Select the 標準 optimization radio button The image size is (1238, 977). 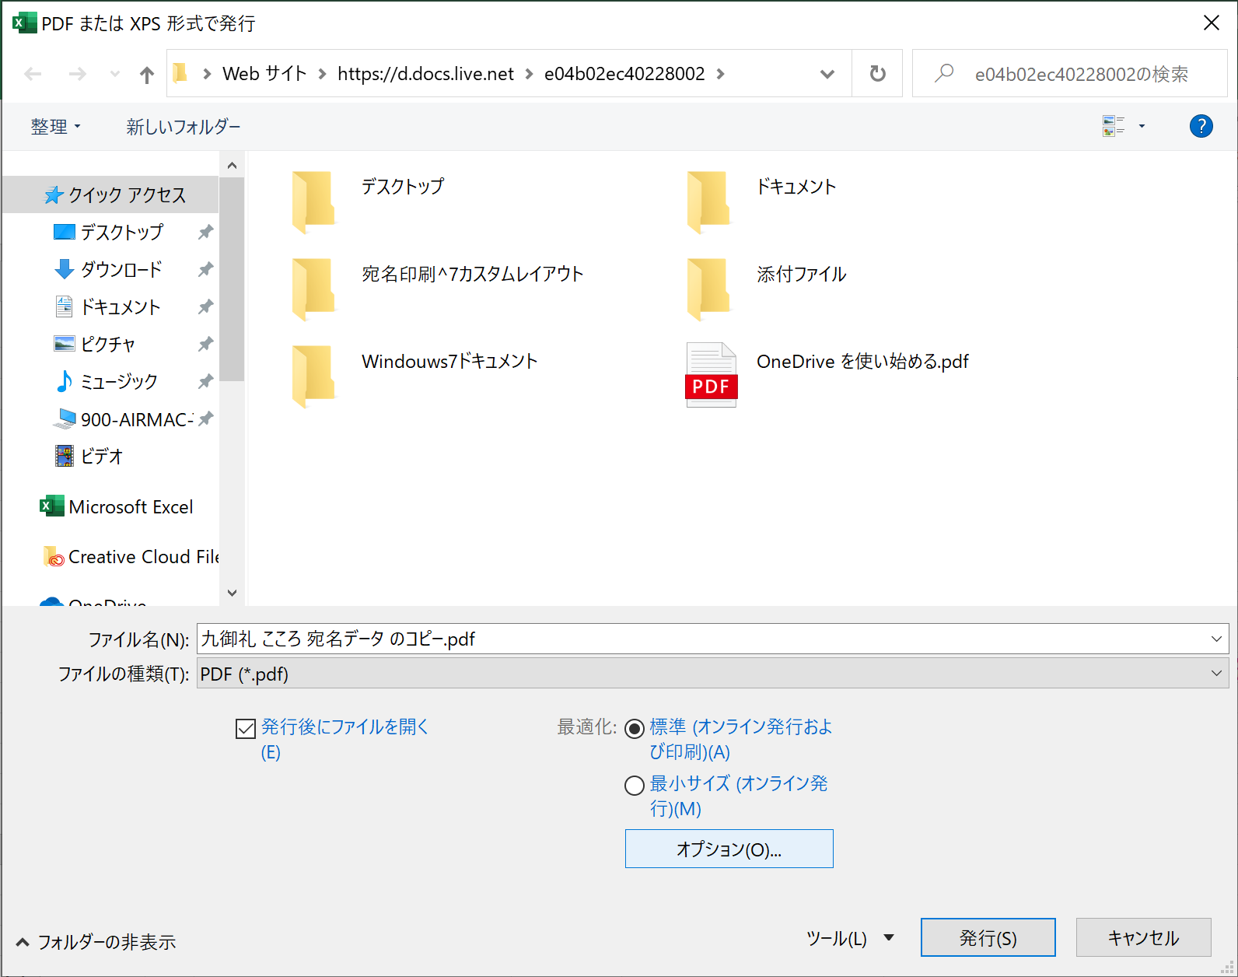coord(635,728)
